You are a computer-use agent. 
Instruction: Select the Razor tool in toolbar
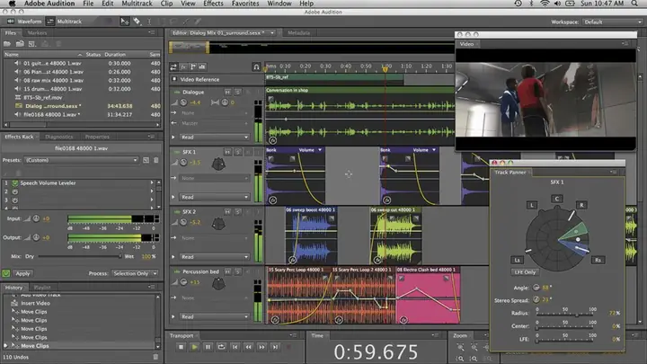tap(137, 22)
